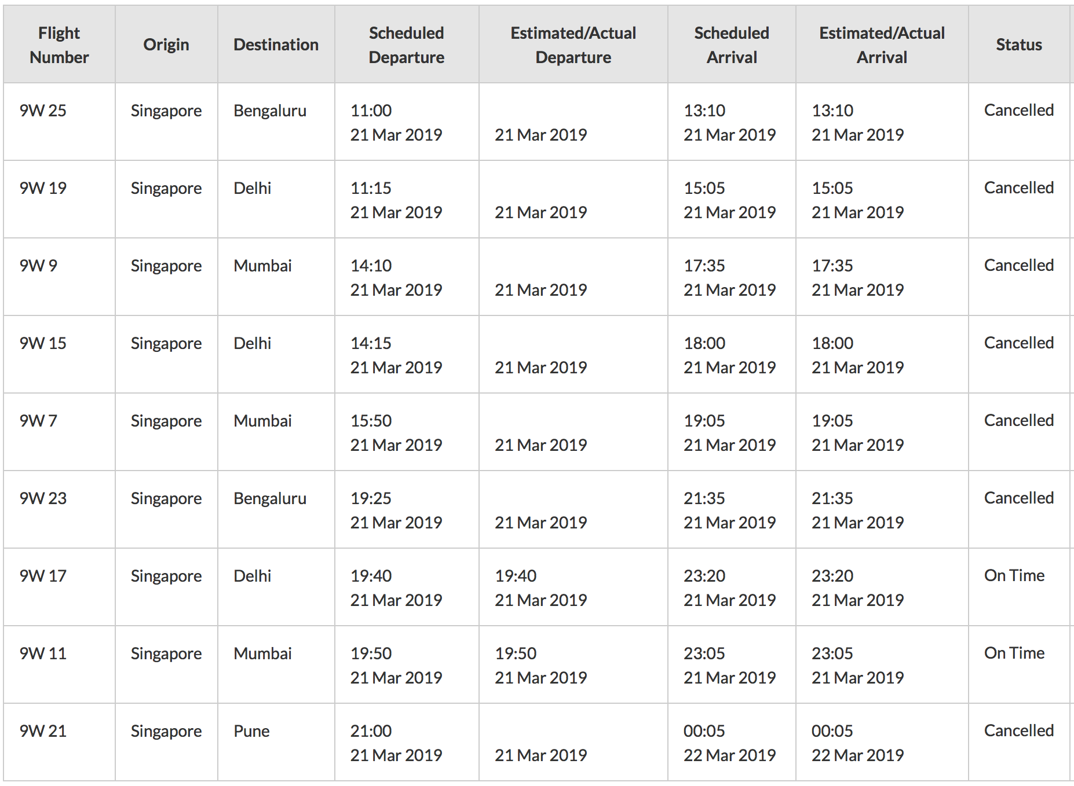Click the On Time status of 9W 11
Viewport: 1074px width, 786px height.
(x=1014, y=653)
